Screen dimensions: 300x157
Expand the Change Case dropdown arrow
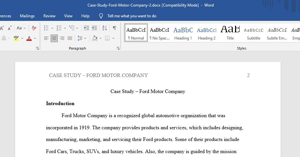24,28
